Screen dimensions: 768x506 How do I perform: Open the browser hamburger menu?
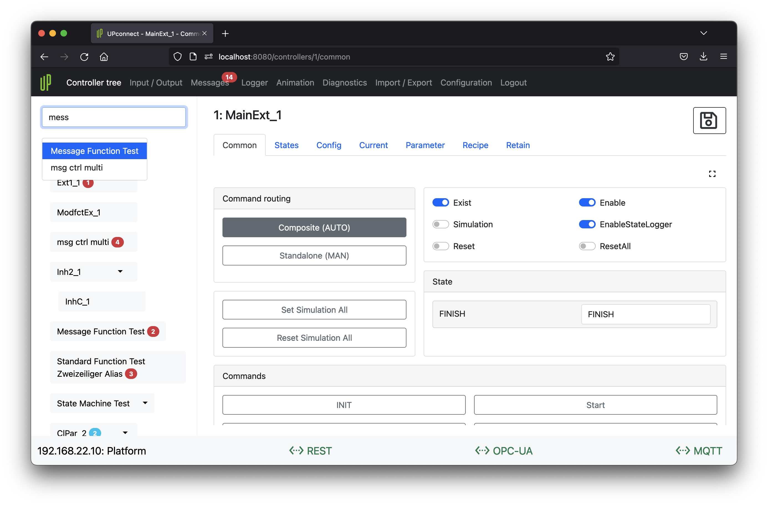(723, 57)
